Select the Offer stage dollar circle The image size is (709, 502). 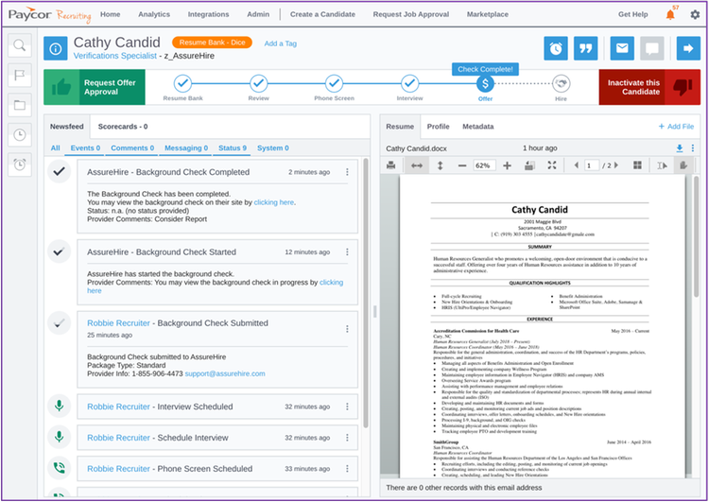coord(484,83)
